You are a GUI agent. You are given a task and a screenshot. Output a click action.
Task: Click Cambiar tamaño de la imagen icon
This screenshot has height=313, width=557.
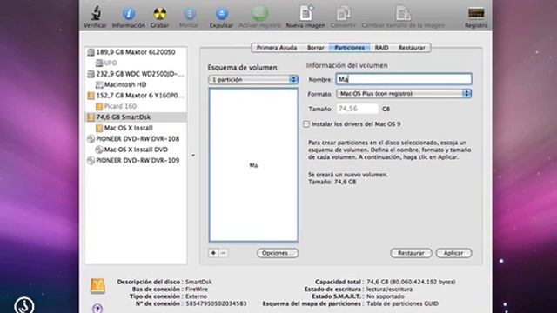pos(403,14)
